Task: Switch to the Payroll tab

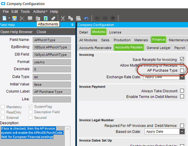Action: pos(180,48)
